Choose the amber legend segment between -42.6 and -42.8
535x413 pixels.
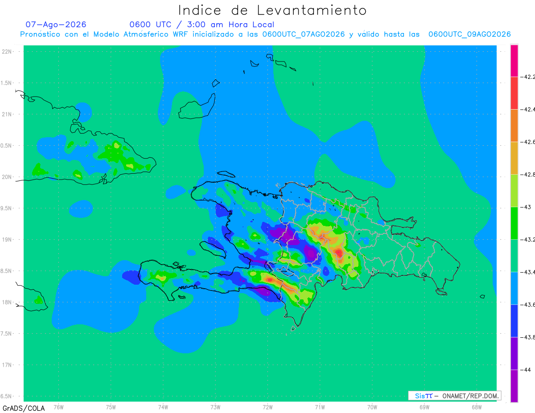point(514,158)
